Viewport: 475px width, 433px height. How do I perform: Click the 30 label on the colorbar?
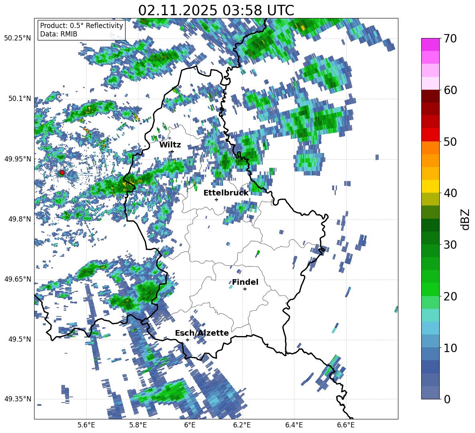[x=450, y=245]
